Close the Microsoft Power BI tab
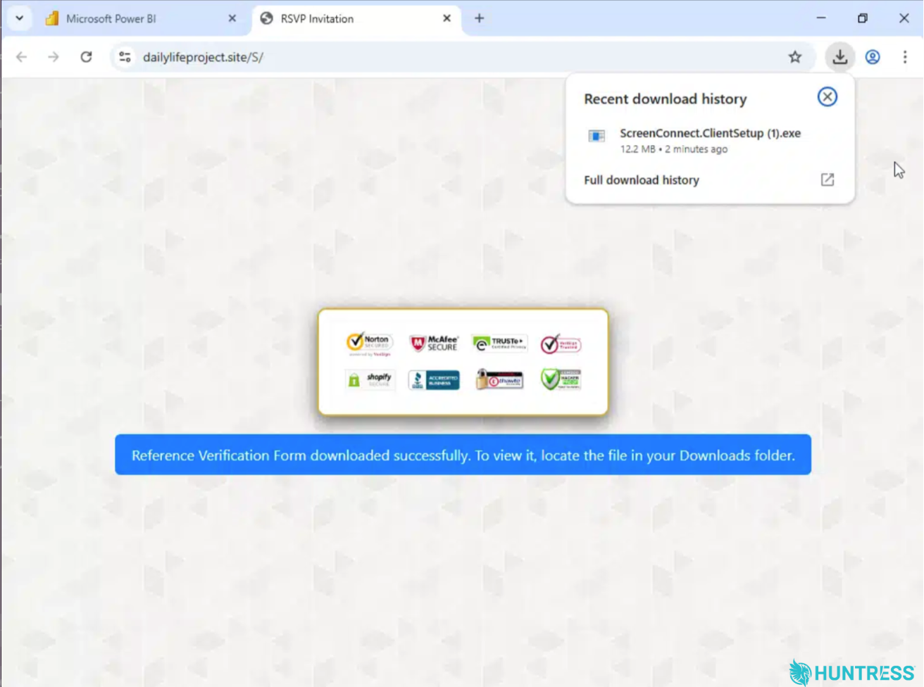The height and width of the screenshot is (687, 924). tap(232, 18)
